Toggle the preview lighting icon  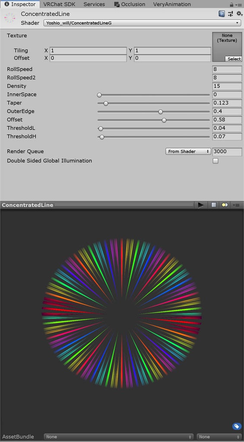225,205
